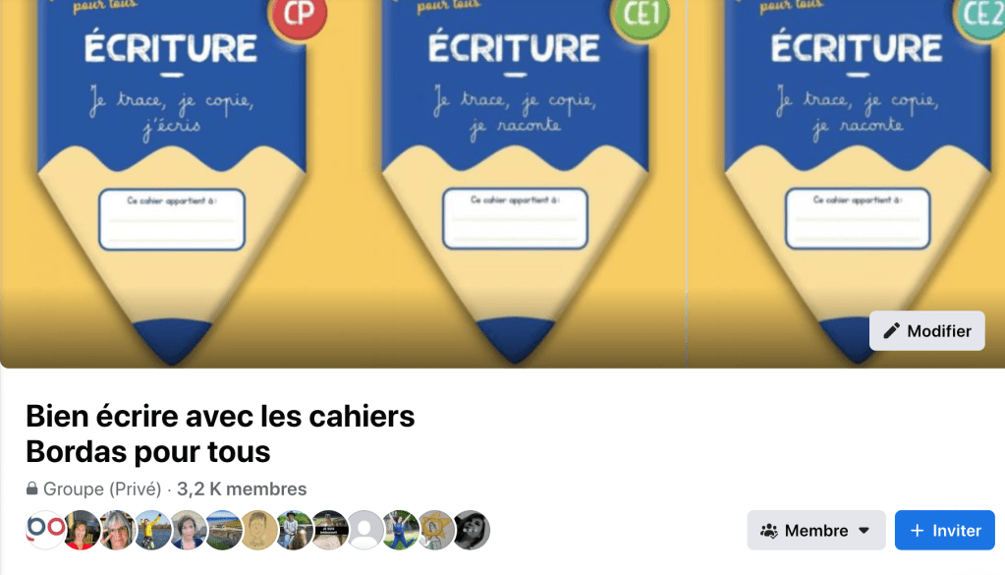Open the yellow-jacket jumping person avatar
This screenshot has width=1005, height=575.
(152, 530)
